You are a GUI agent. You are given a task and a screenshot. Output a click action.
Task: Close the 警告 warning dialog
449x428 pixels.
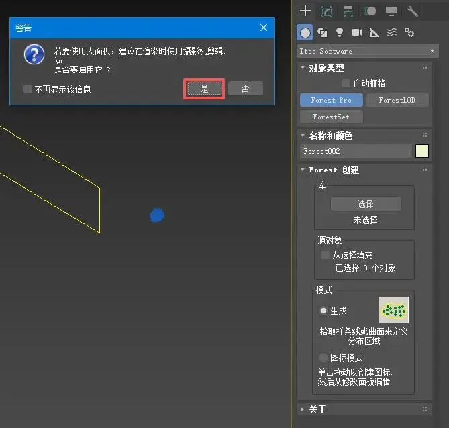[264, 28]
